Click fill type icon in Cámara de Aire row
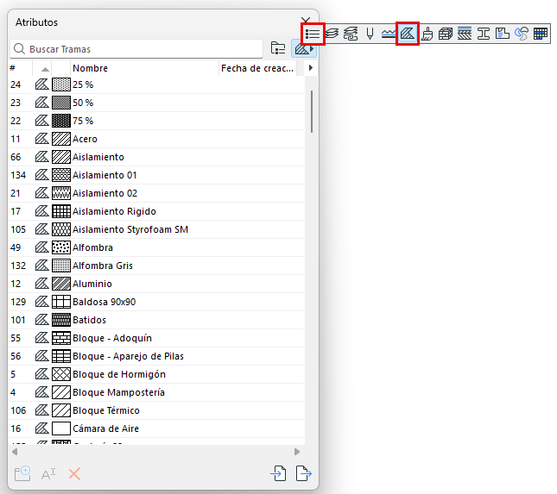Image resolution: width=557 pixels, height=494 pixels. pos(42,428)
